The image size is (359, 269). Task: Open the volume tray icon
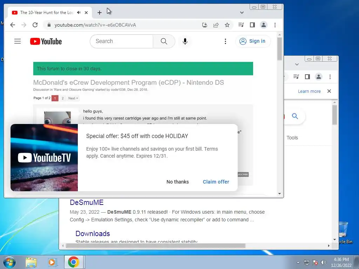324,262
